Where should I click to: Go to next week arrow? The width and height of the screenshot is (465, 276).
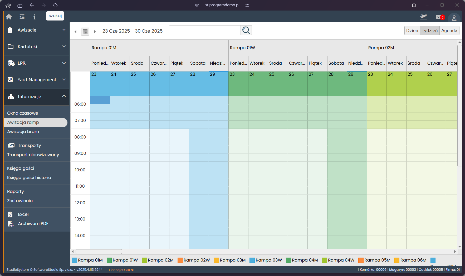point(95,32)
